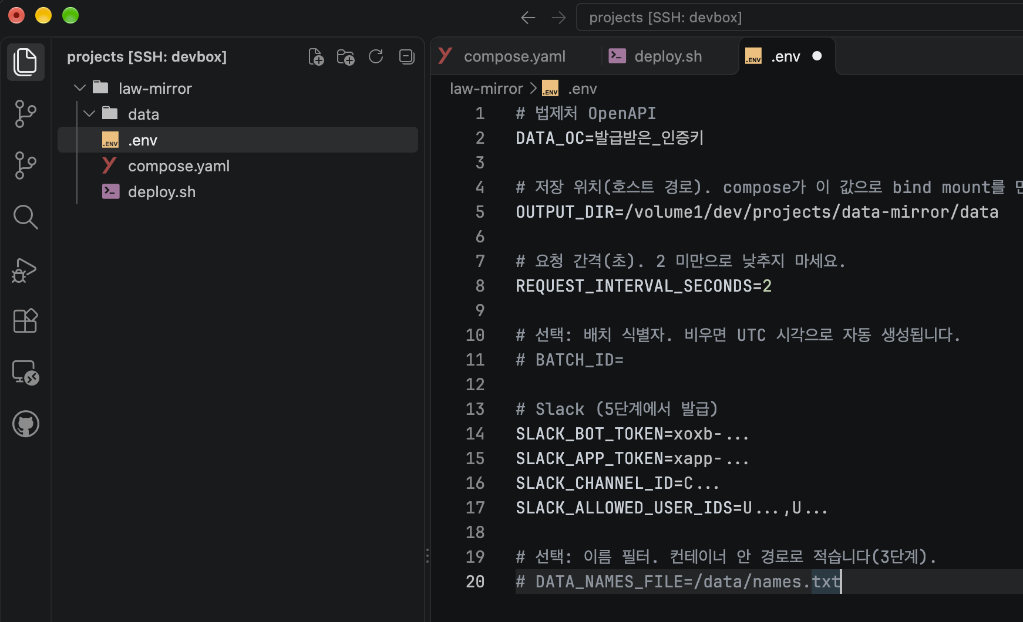Go forward with the right arrow
The width and height of the screenshot is (1023, 622).
pyautogui.click(x=558, y=18)
